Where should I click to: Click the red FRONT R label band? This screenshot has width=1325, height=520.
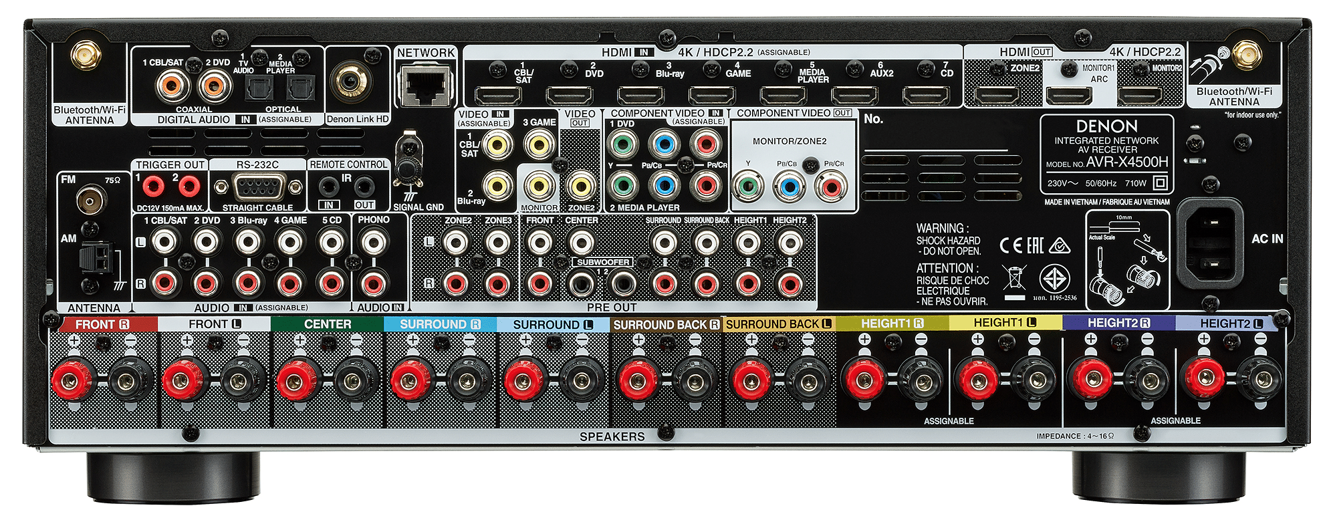click(104, 324)
